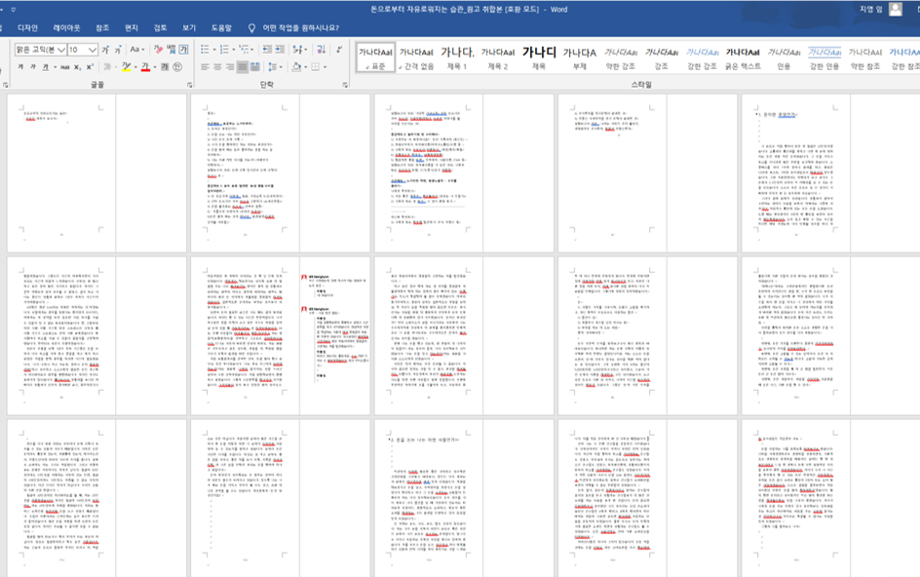The image size is (920, 577).
Task: Align text right
Action: pyautogui.click(x=230, y=67)
